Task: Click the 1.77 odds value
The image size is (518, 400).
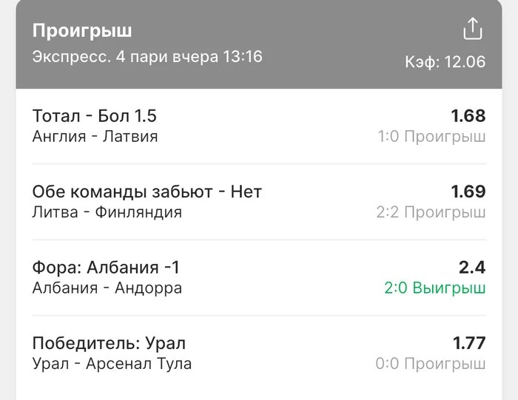Action: [468, 343]
